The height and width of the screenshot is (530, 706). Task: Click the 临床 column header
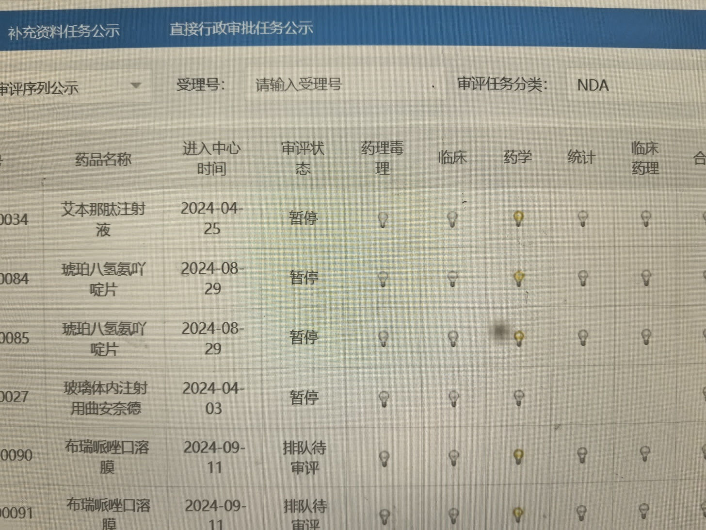[x=452, y=157]
